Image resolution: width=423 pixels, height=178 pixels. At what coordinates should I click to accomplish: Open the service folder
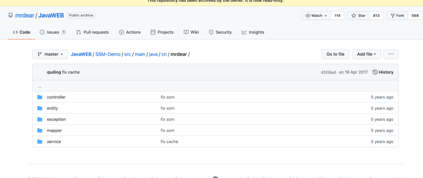click(x=54, y=141)
